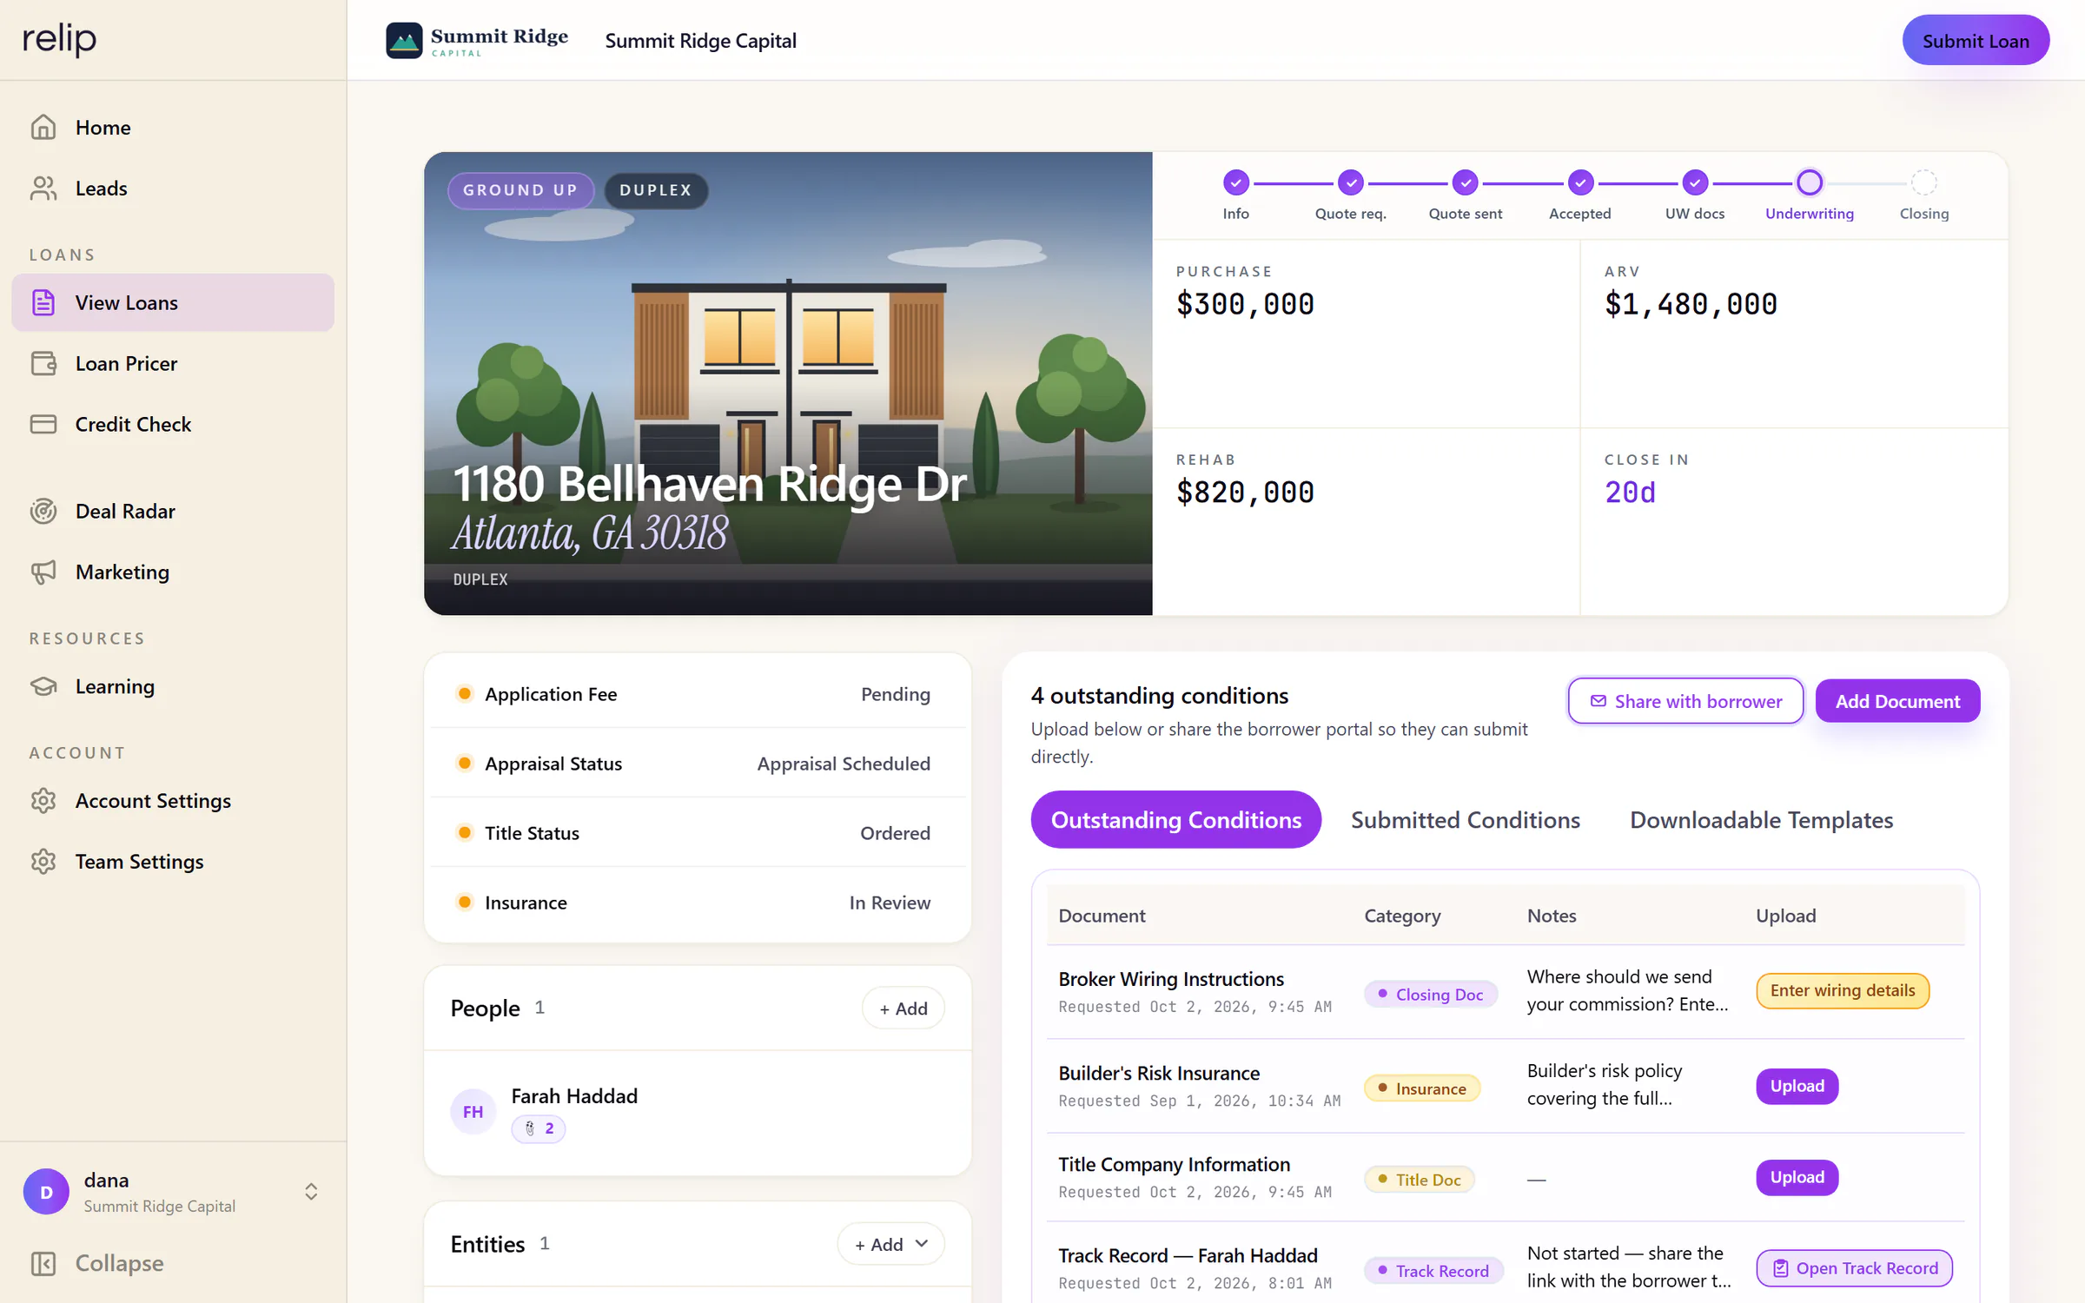Click the envelope icon in Share with borrower

pos(1598,700)
